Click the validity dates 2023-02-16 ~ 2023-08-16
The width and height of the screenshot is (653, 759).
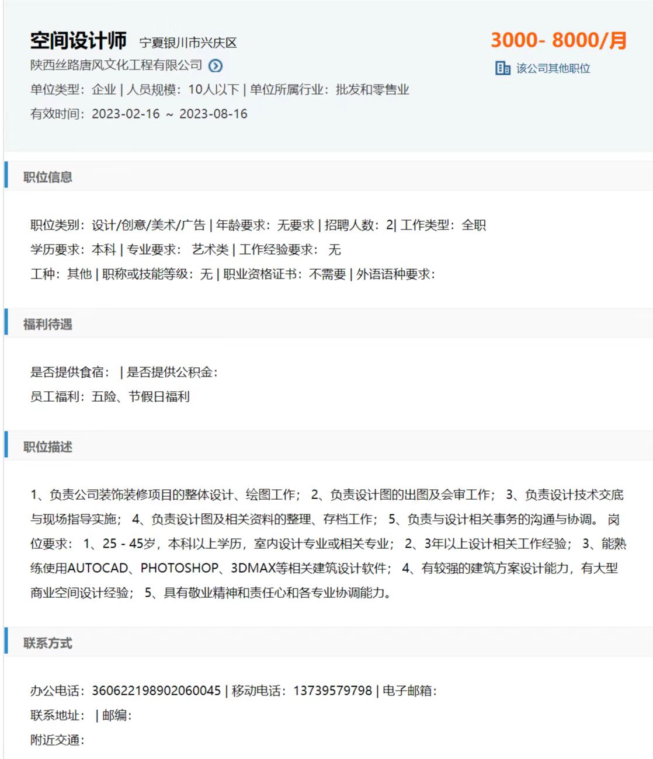[169, 114]
